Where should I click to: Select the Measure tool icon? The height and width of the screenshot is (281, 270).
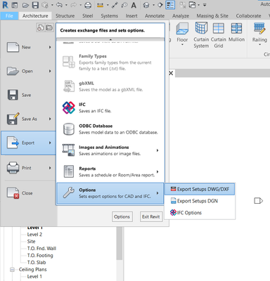point(100,5)
